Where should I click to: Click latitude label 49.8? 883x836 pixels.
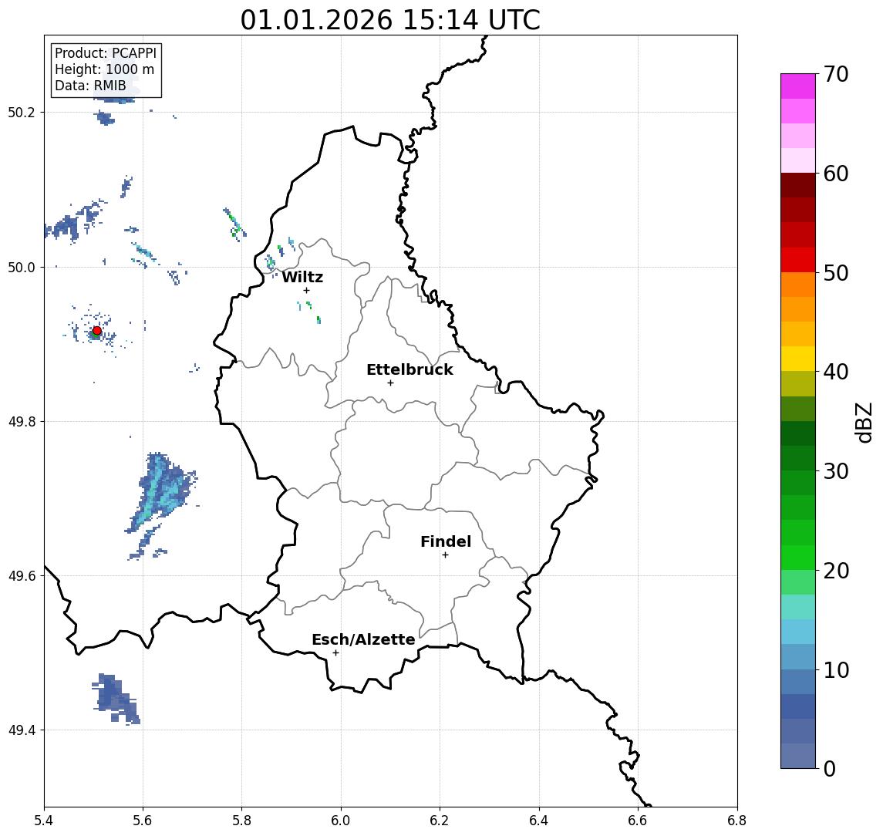point(22,421)
